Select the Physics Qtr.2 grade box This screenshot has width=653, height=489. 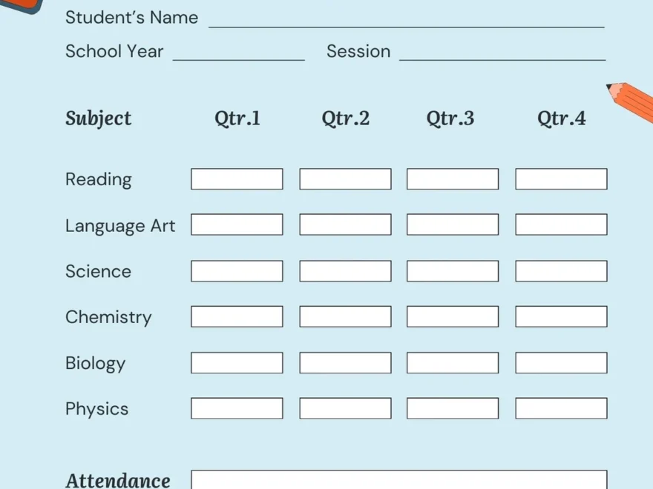[x=345, y=409]
